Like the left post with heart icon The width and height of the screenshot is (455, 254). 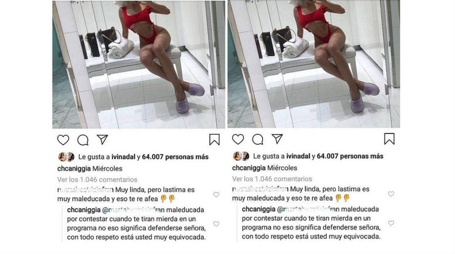pos(63,140)
